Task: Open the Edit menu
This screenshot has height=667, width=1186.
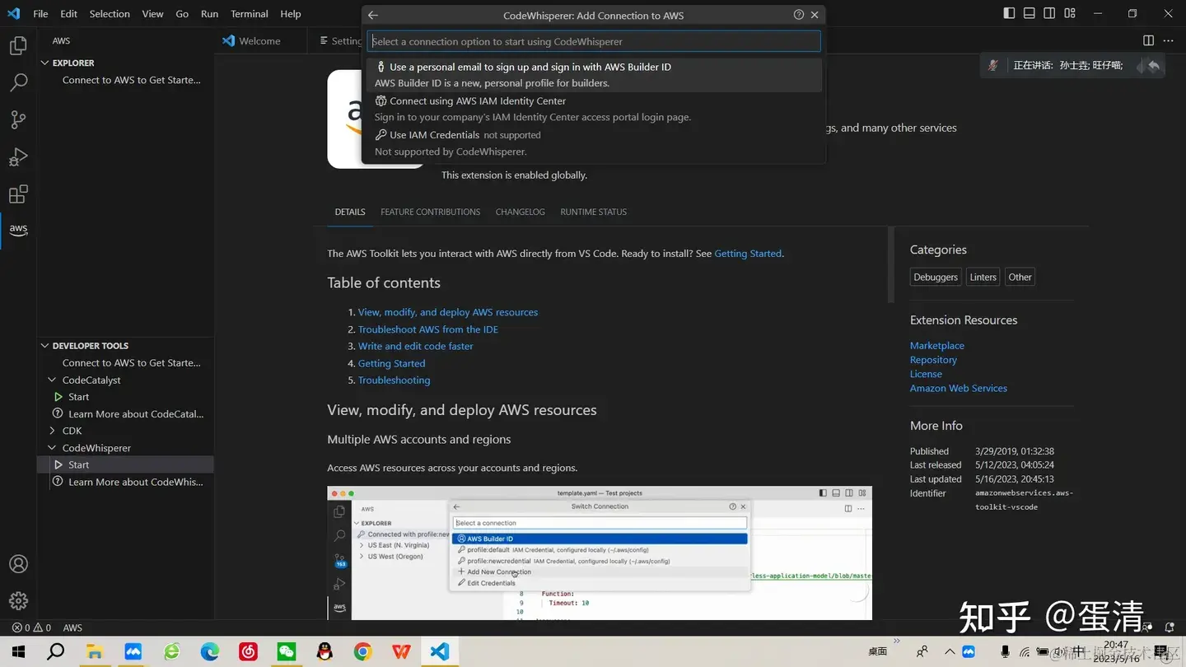Action: pos(69,14)
